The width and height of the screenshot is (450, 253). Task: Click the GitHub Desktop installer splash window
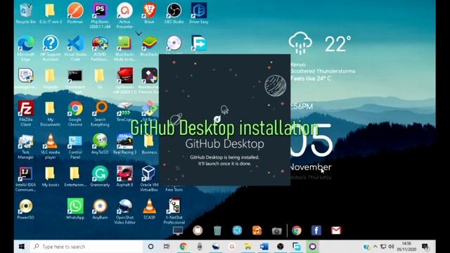(225, 119)
